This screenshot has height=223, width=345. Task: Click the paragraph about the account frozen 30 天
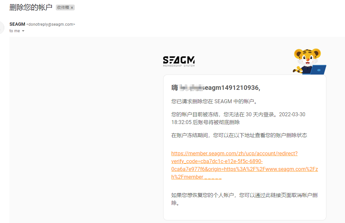pyautogui.click(x=238, y=118)
